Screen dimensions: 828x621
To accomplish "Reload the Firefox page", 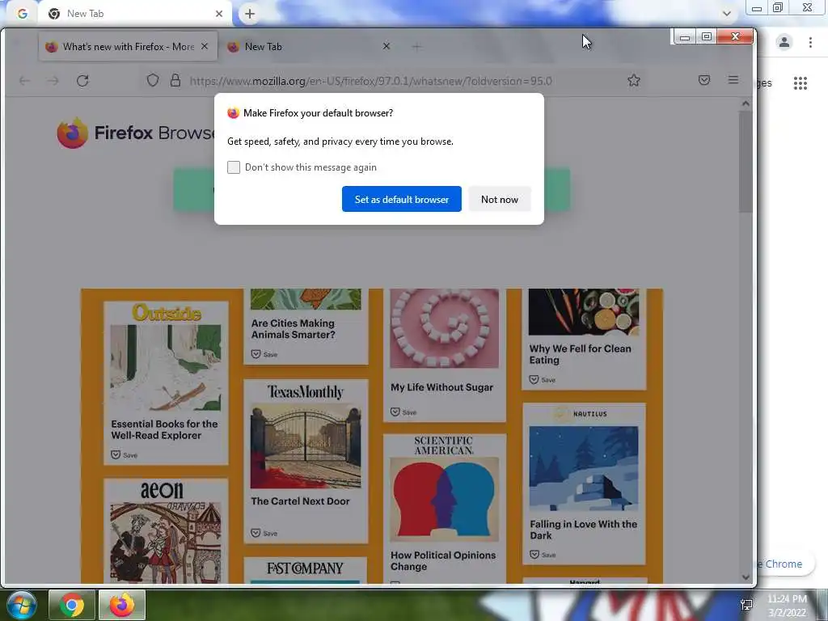I will (82, 81).
